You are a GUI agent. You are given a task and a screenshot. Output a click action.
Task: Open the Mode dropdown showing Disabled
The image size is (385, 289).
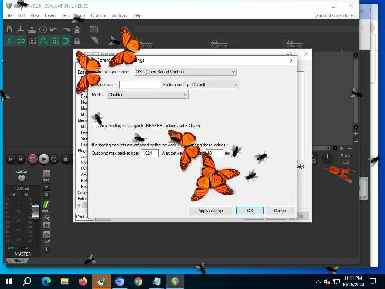click(x=147, y=95)
